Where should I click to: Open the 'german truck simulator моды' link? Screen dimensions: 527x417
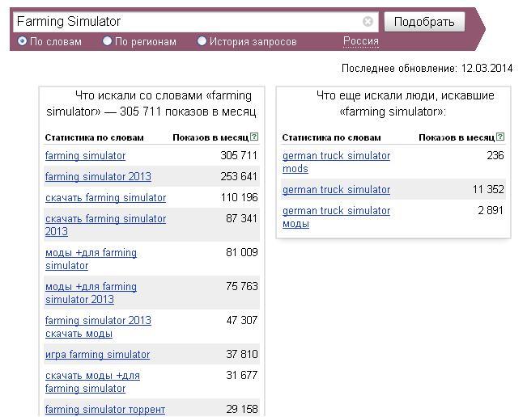[336, 217]
